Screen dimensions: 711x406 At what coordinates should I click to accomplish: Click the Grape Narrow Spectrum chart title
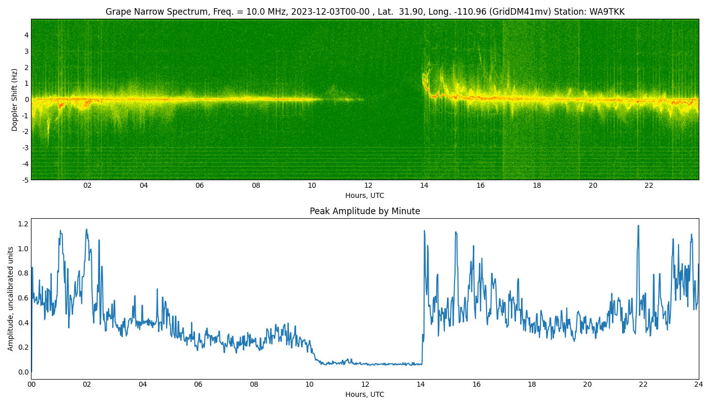click(x=365, y=12)
